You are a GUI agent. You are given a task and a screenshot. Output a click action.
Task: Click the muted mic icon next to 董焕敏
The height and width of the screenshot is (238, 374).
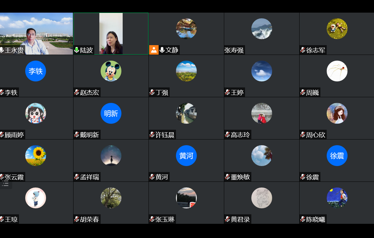click(x=227, y=177)
